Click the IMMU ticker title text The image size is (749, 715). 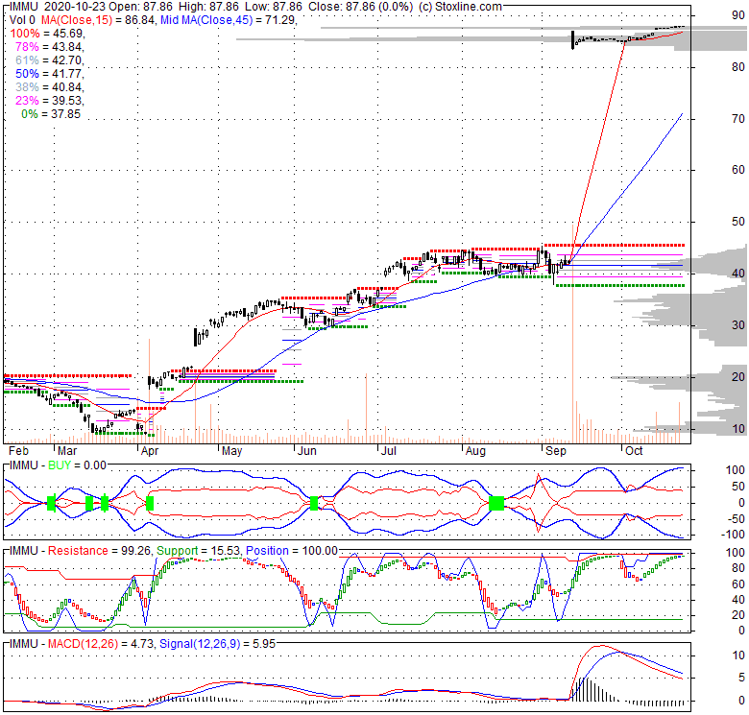23,7
